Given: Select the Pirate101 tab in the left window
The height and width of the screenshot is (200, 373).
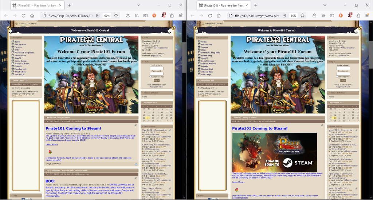Looking at the screenshot, I should (x=37, y=5).
